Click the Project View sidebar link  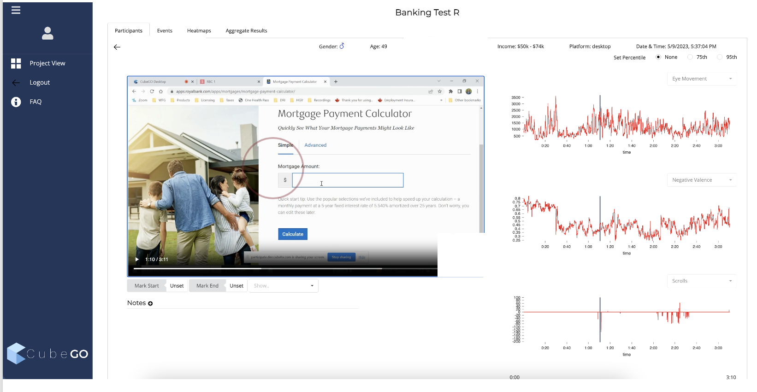click(x=47, y=63)
